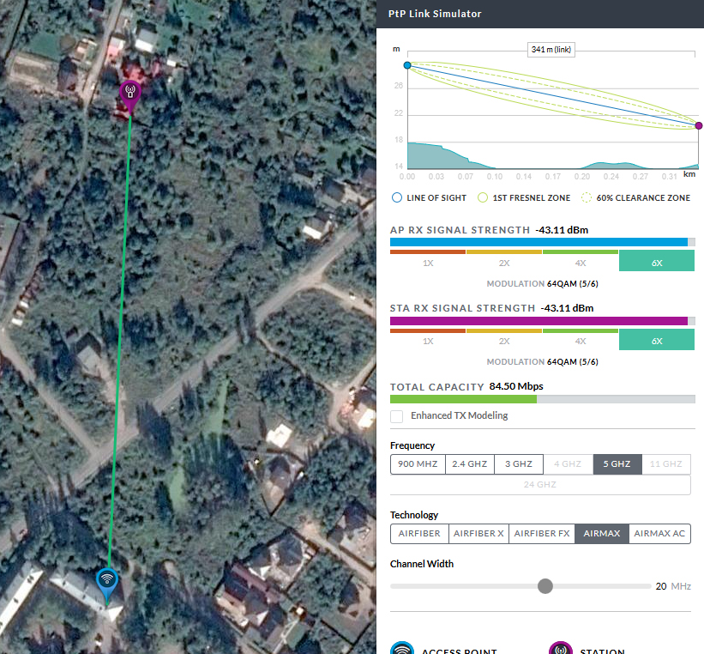Click the AP 64QAM (5/6) modulation text
The image size is (704, 654).
coord(573,283)
